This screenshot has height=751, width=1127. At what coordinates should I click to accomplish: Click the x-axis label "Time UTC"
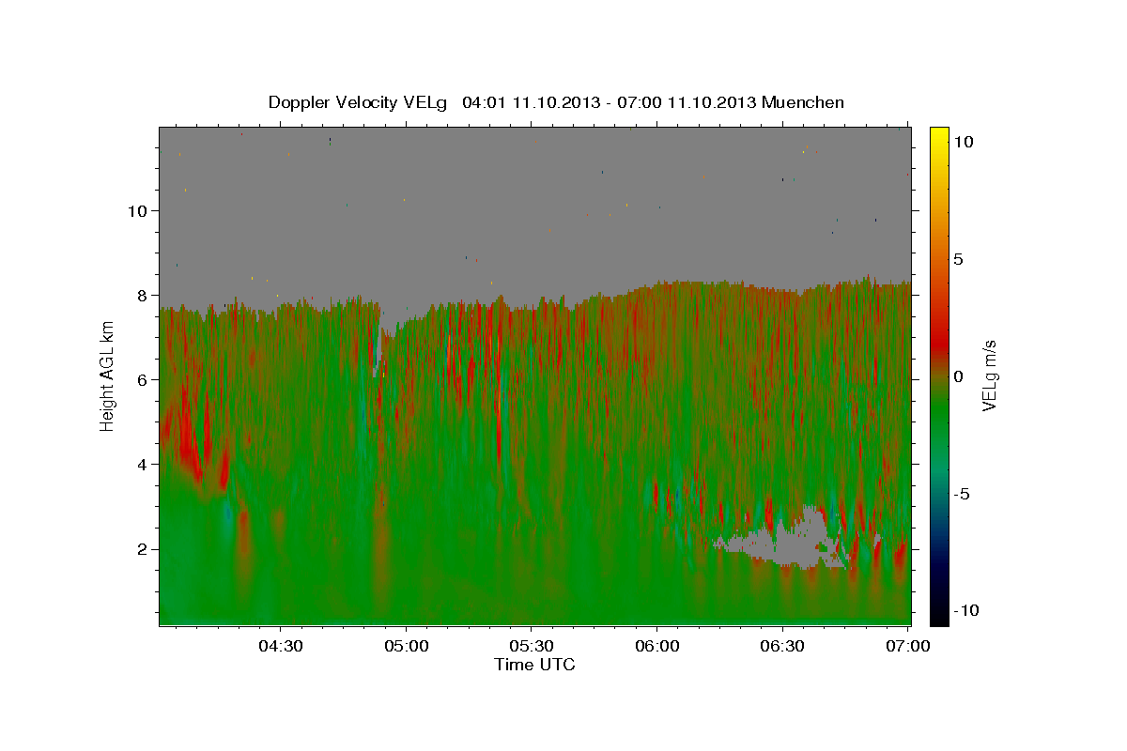[534, 665]
